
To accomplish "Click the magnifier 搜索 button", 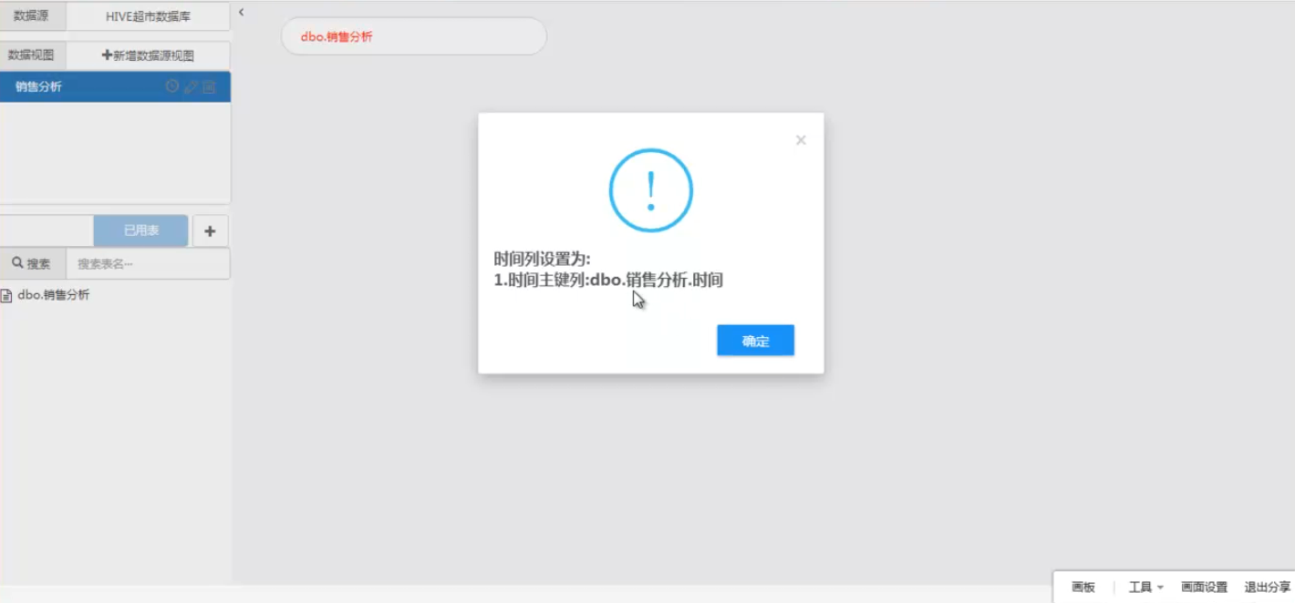I will coord(32,264).
